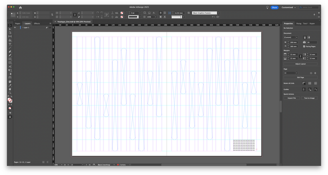Select the Selection arrow tool
Image resolution: width=328 pixels, height=175 pixels.
10,25
